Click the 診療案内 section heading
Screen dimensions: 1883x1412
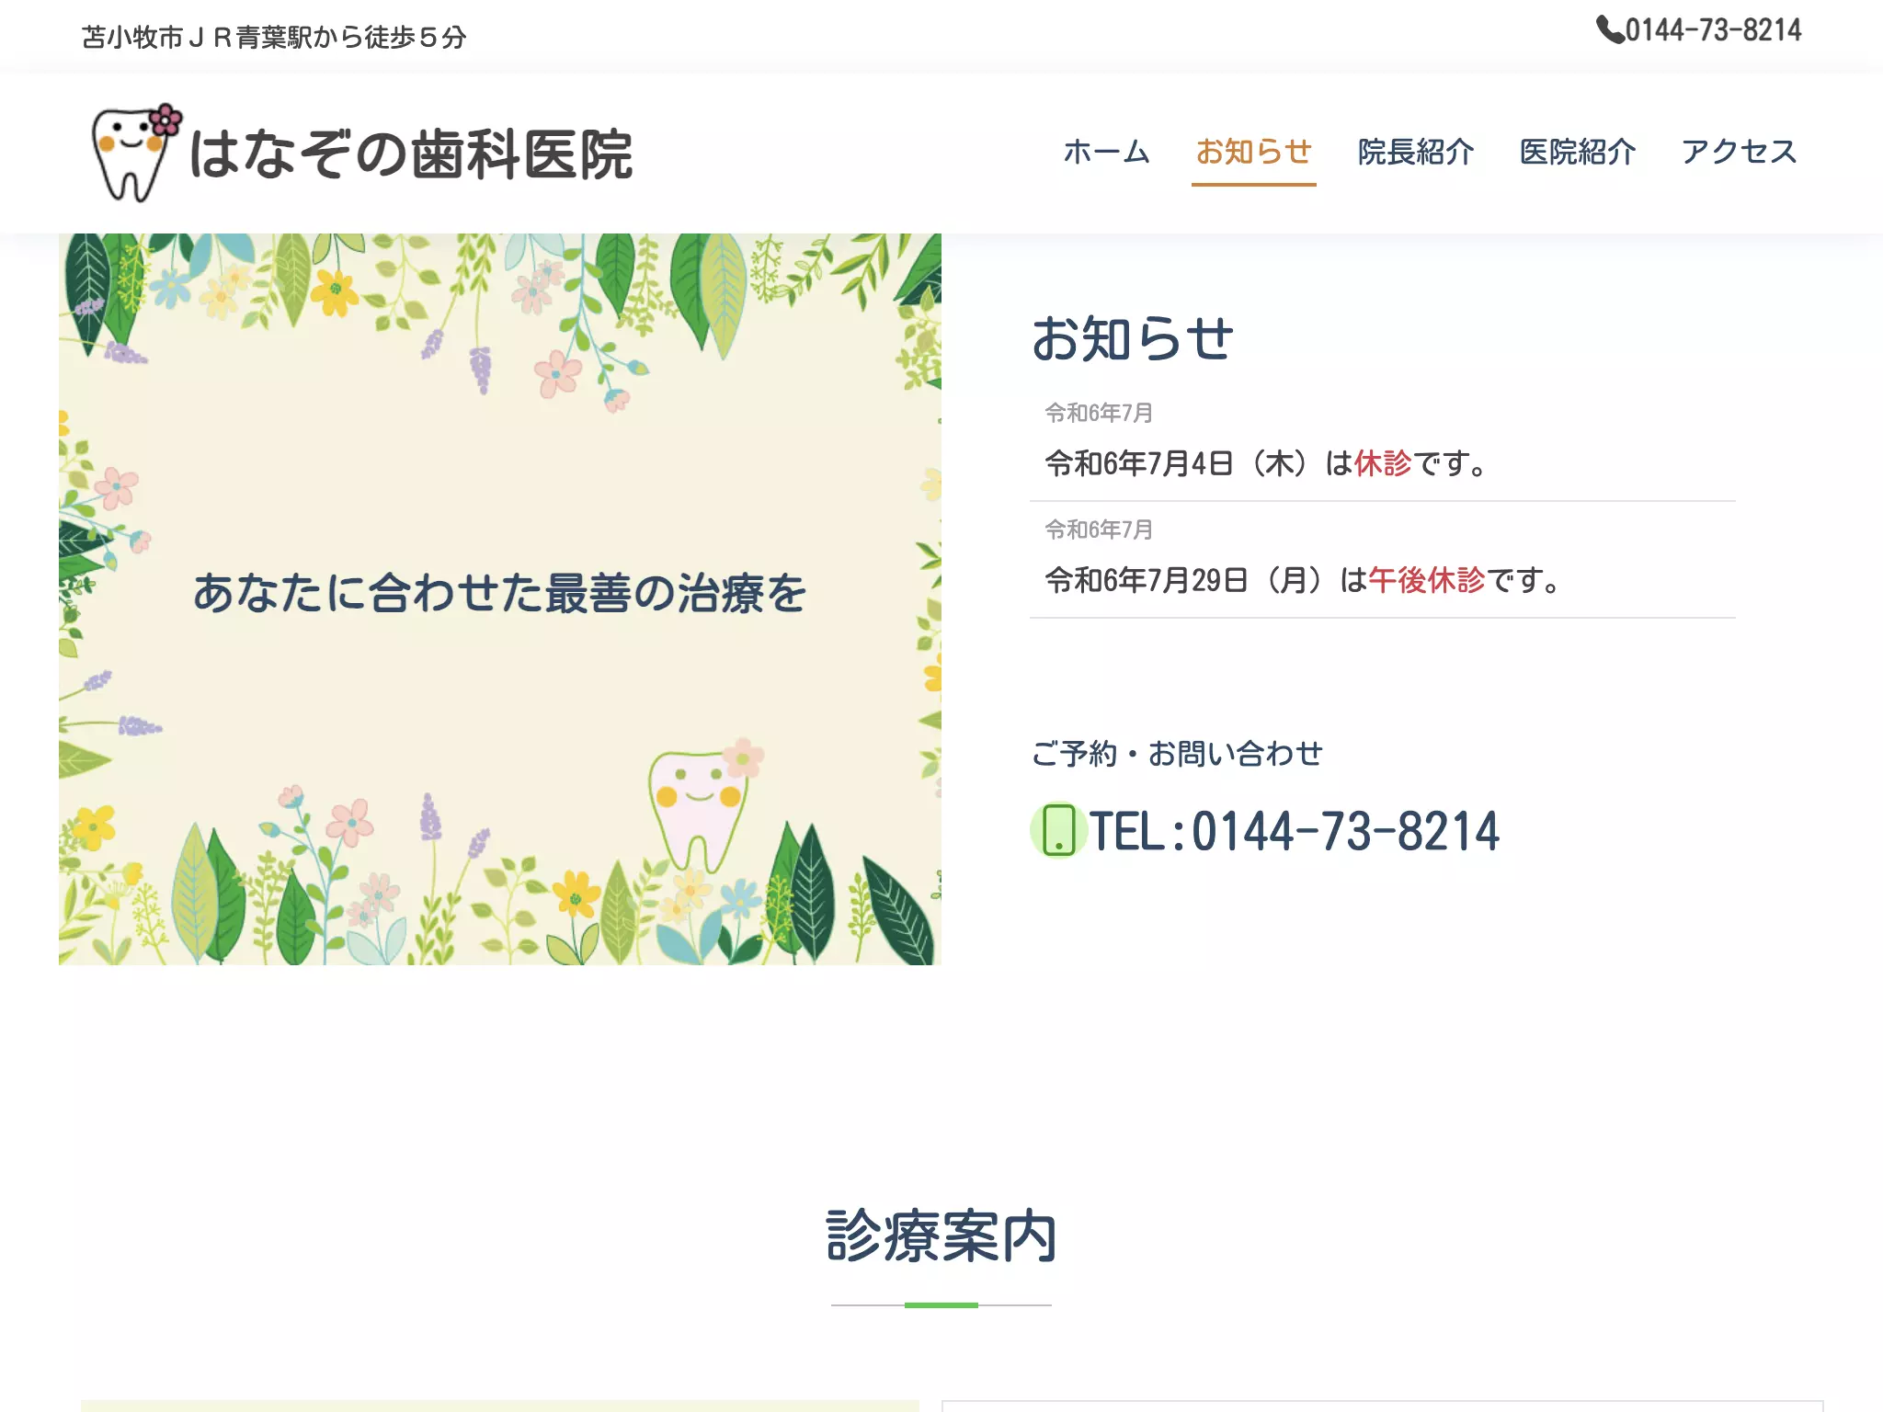tap(941, 1236)
